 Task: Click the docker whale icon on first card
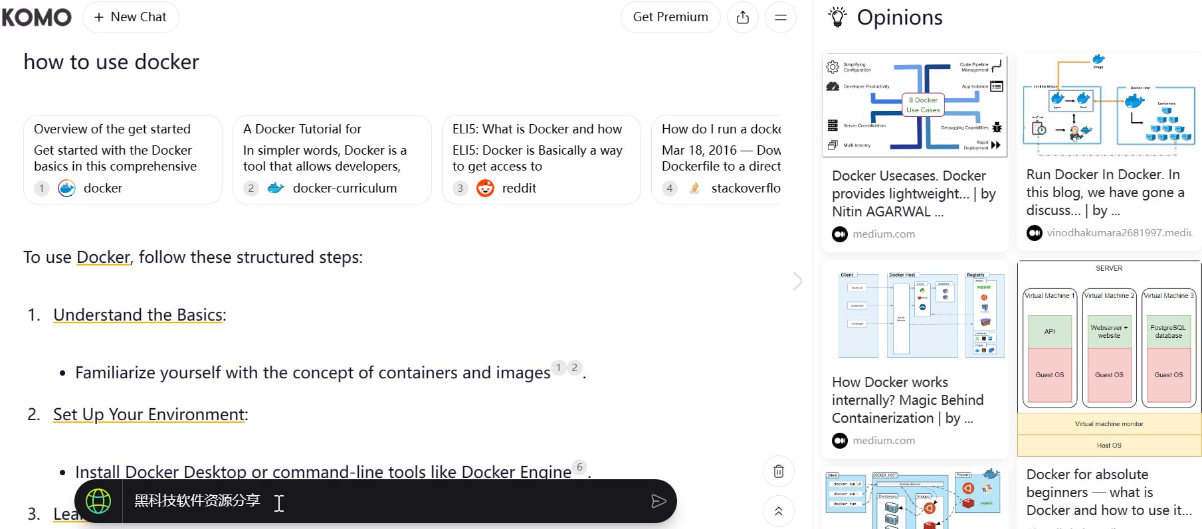pyautogui.click(x=66, y=189)
